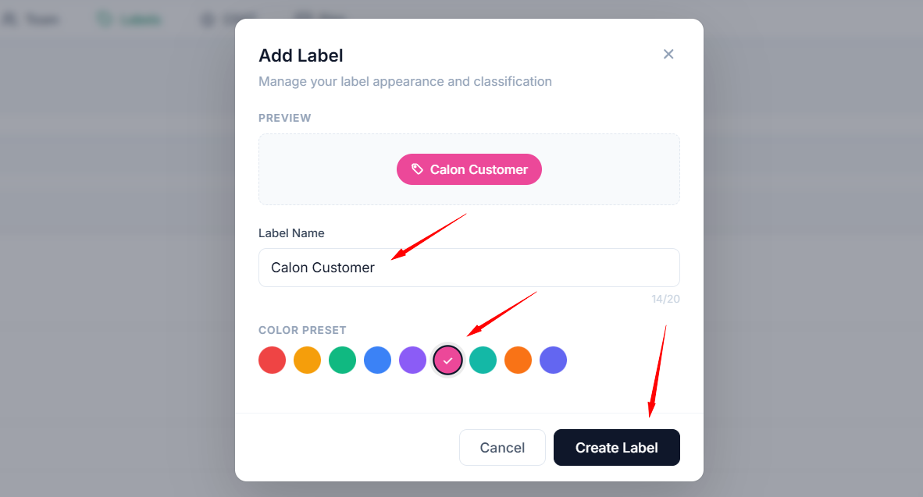Screen dimensions: 923x497
Task: Click the Calon Customer preview label text
Action: pos(479,169)
